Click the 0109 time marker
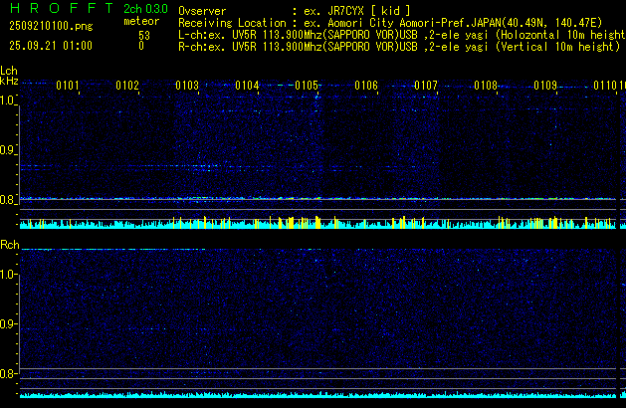626x408 pixels. coord(545,86)
